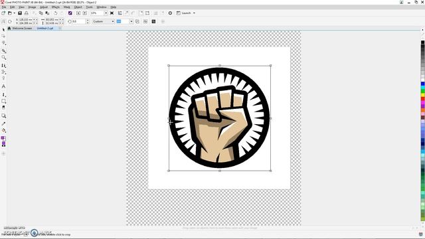
Task: Open the Window menu
Action: point(102,7)
